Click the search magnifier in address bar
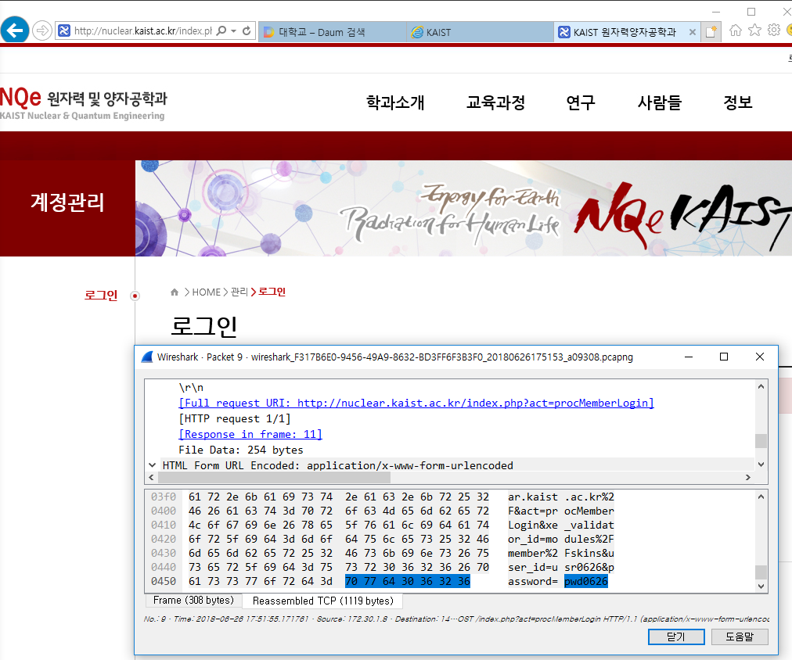The image size is (792, 660). tap(221, 30)
